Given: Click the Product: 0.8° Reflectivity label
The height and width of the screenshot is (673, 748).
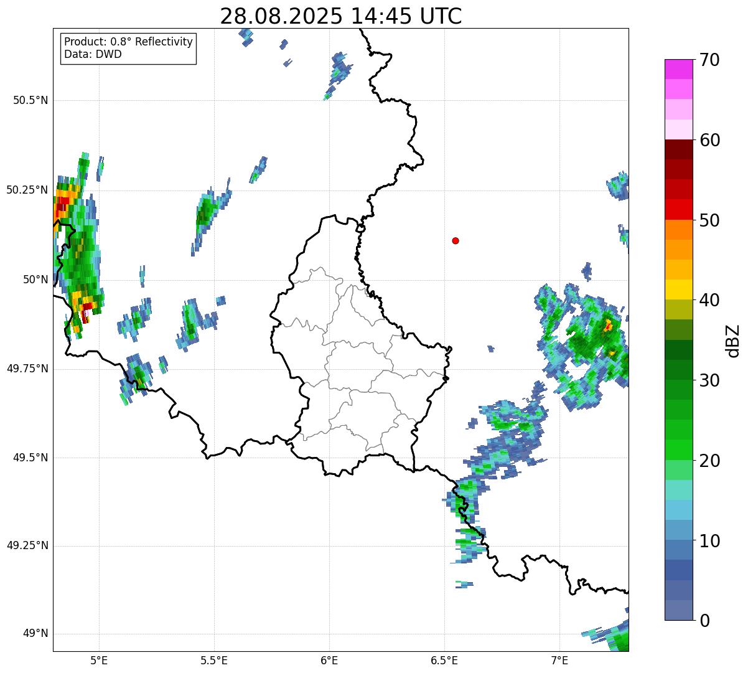Looking at the screenshot, I should [x=129, y=42].
